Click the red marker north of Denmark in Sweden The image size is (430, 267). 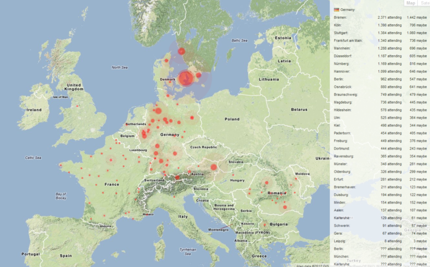[x=181, y=51]
